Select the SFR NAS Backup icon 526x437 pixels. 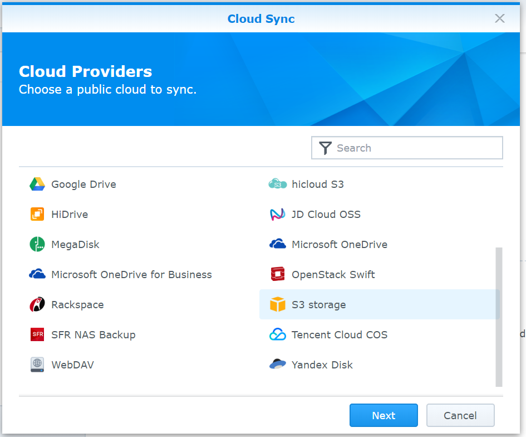click(x=37, y=335)
